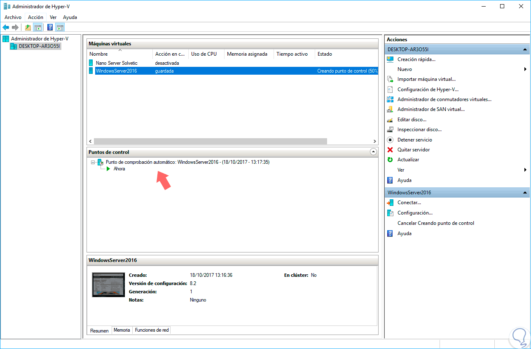Click the WindowsServer2016 VM icon in the list
The image size is (531, 349).
pos(91,71)
